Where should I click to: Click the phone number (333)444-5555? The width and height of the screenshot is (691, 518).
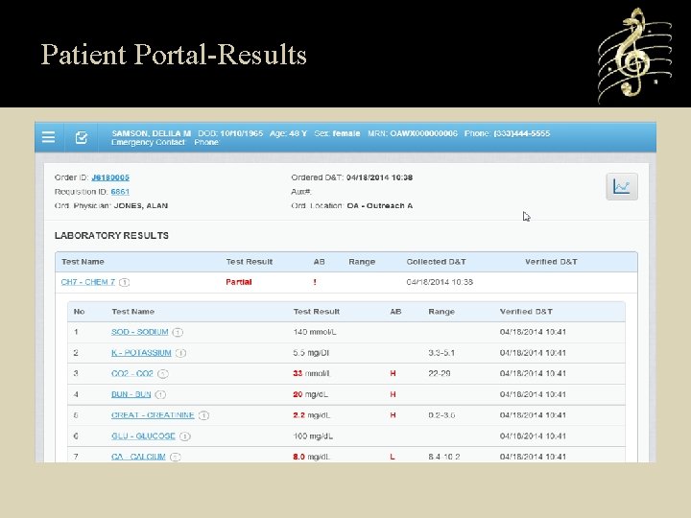tap(522, 133)
